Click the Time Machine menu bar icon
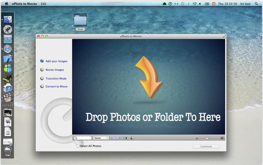This screenshot has width=263, height=165. tap(182, 4)
